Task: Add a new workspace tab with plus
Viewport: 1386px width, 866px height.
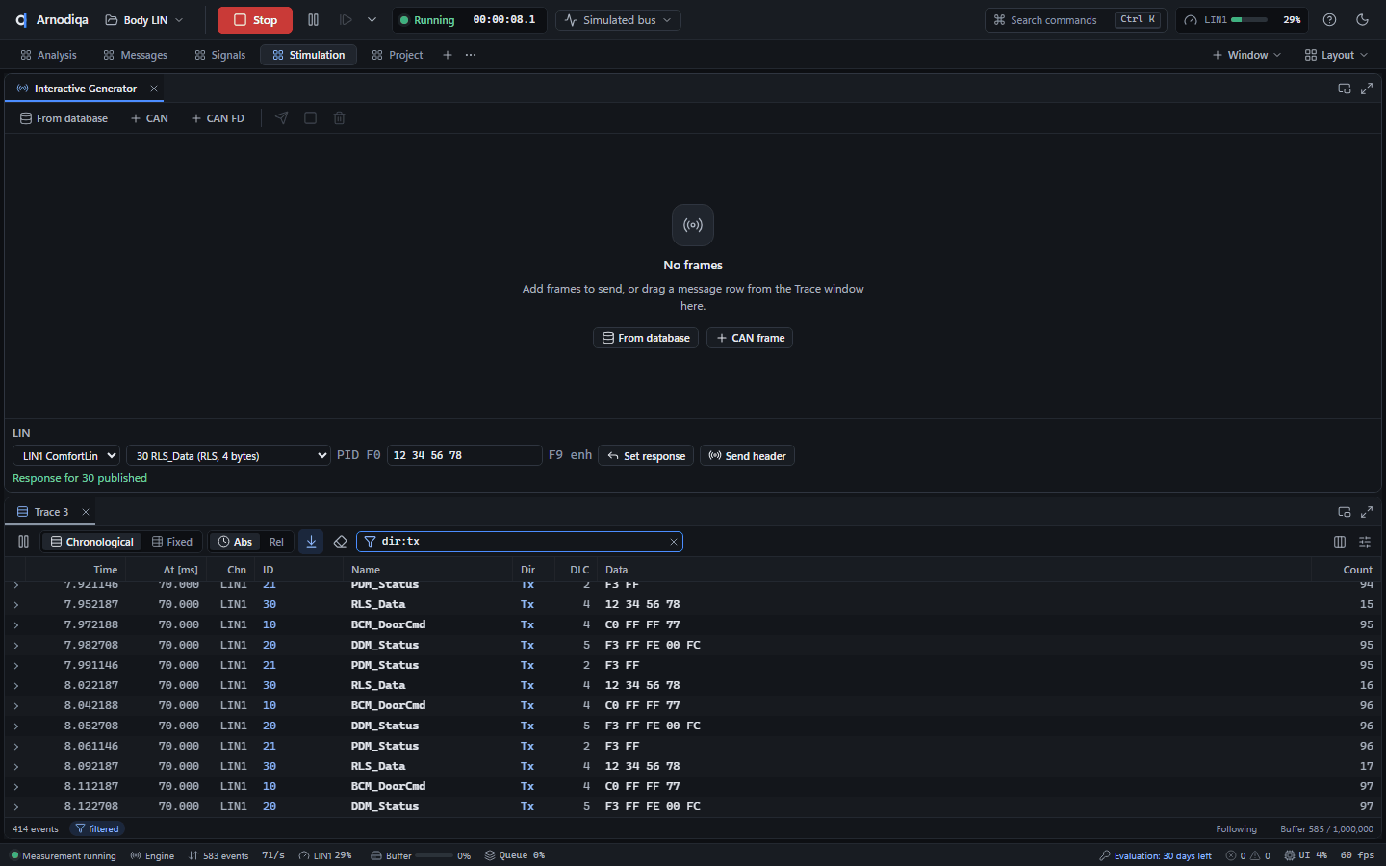Action: (x=448, y=55)
